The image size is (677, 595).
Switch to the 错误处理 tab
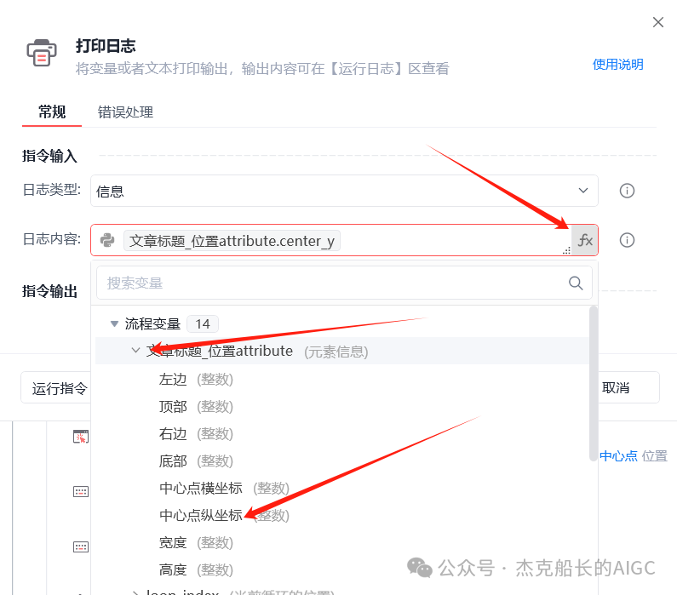125,112
